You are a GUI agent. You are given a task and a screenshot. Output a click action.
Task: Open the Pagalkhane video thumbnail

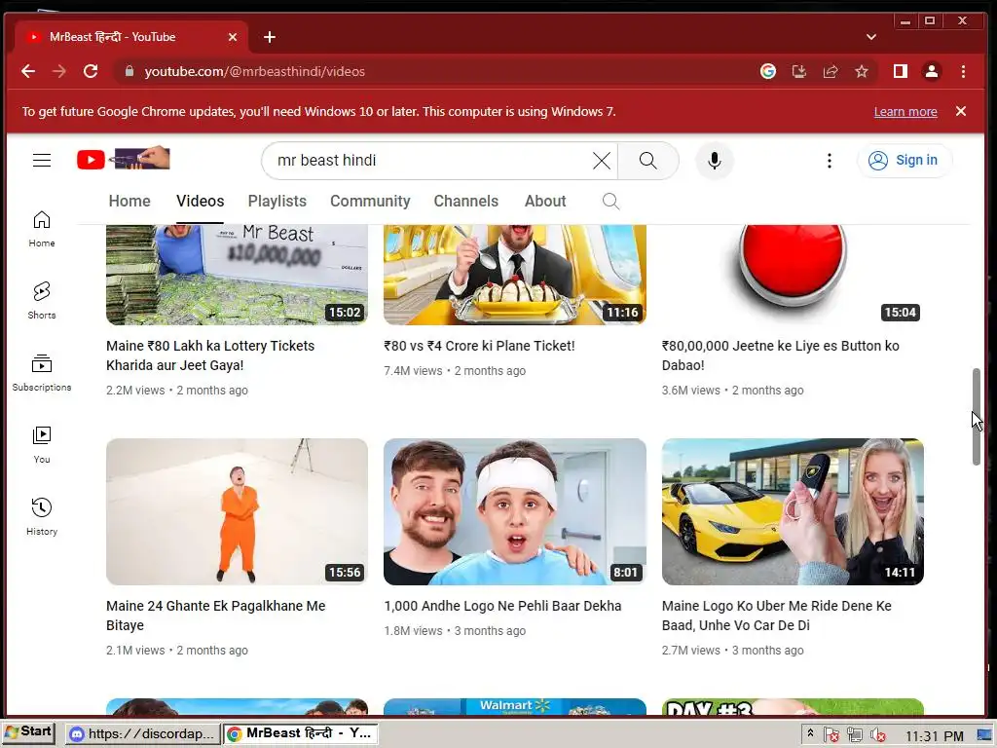[237, 511]
